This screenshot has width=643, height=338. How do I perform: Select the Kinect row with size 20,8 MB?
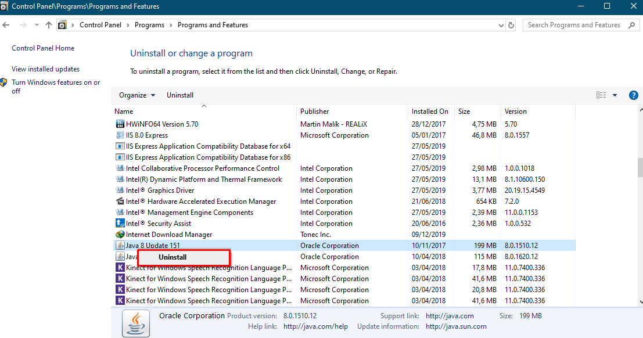[x=344, y=290]
